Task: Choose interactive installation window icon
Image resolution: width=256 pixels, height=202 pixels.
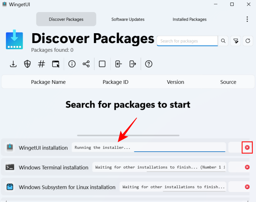Action: tap(56, 64)
